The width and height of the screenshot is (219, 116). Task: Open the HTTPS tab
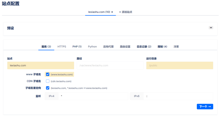coord(62,47)
